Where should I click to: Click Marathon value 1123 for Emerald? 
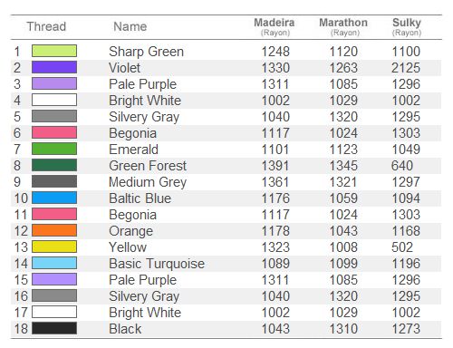coord(343,150)
